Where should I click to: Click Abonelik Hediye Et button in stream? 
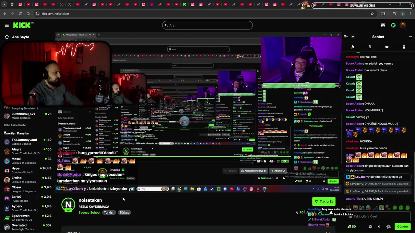click(x=254, y=171)
